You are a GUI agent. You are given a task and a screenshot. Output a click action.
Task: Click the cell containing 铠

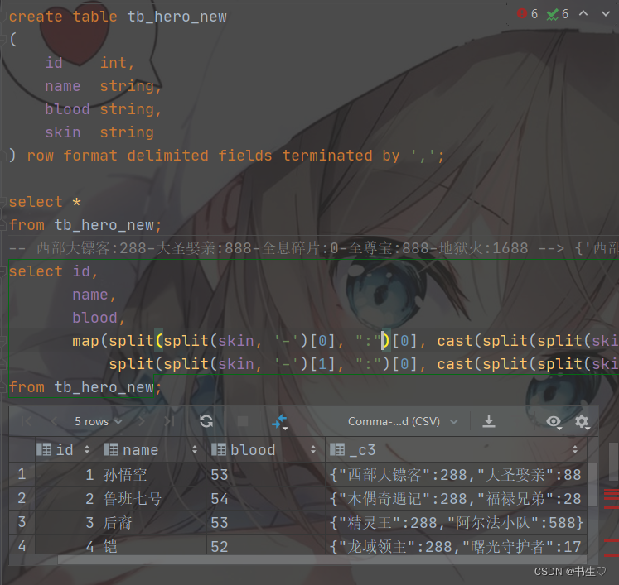coord(152,546)
